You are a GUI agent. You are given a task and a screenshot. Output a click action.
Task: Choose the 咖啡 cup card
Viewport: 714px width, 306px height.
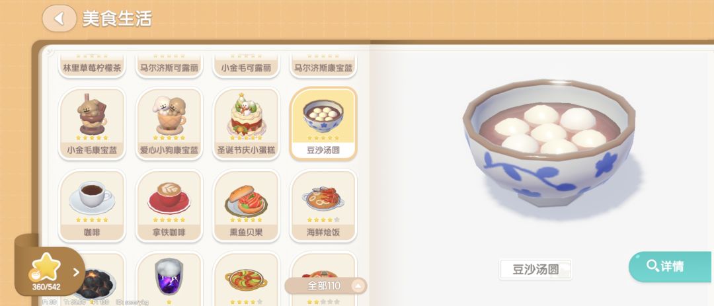click(92, 206)
